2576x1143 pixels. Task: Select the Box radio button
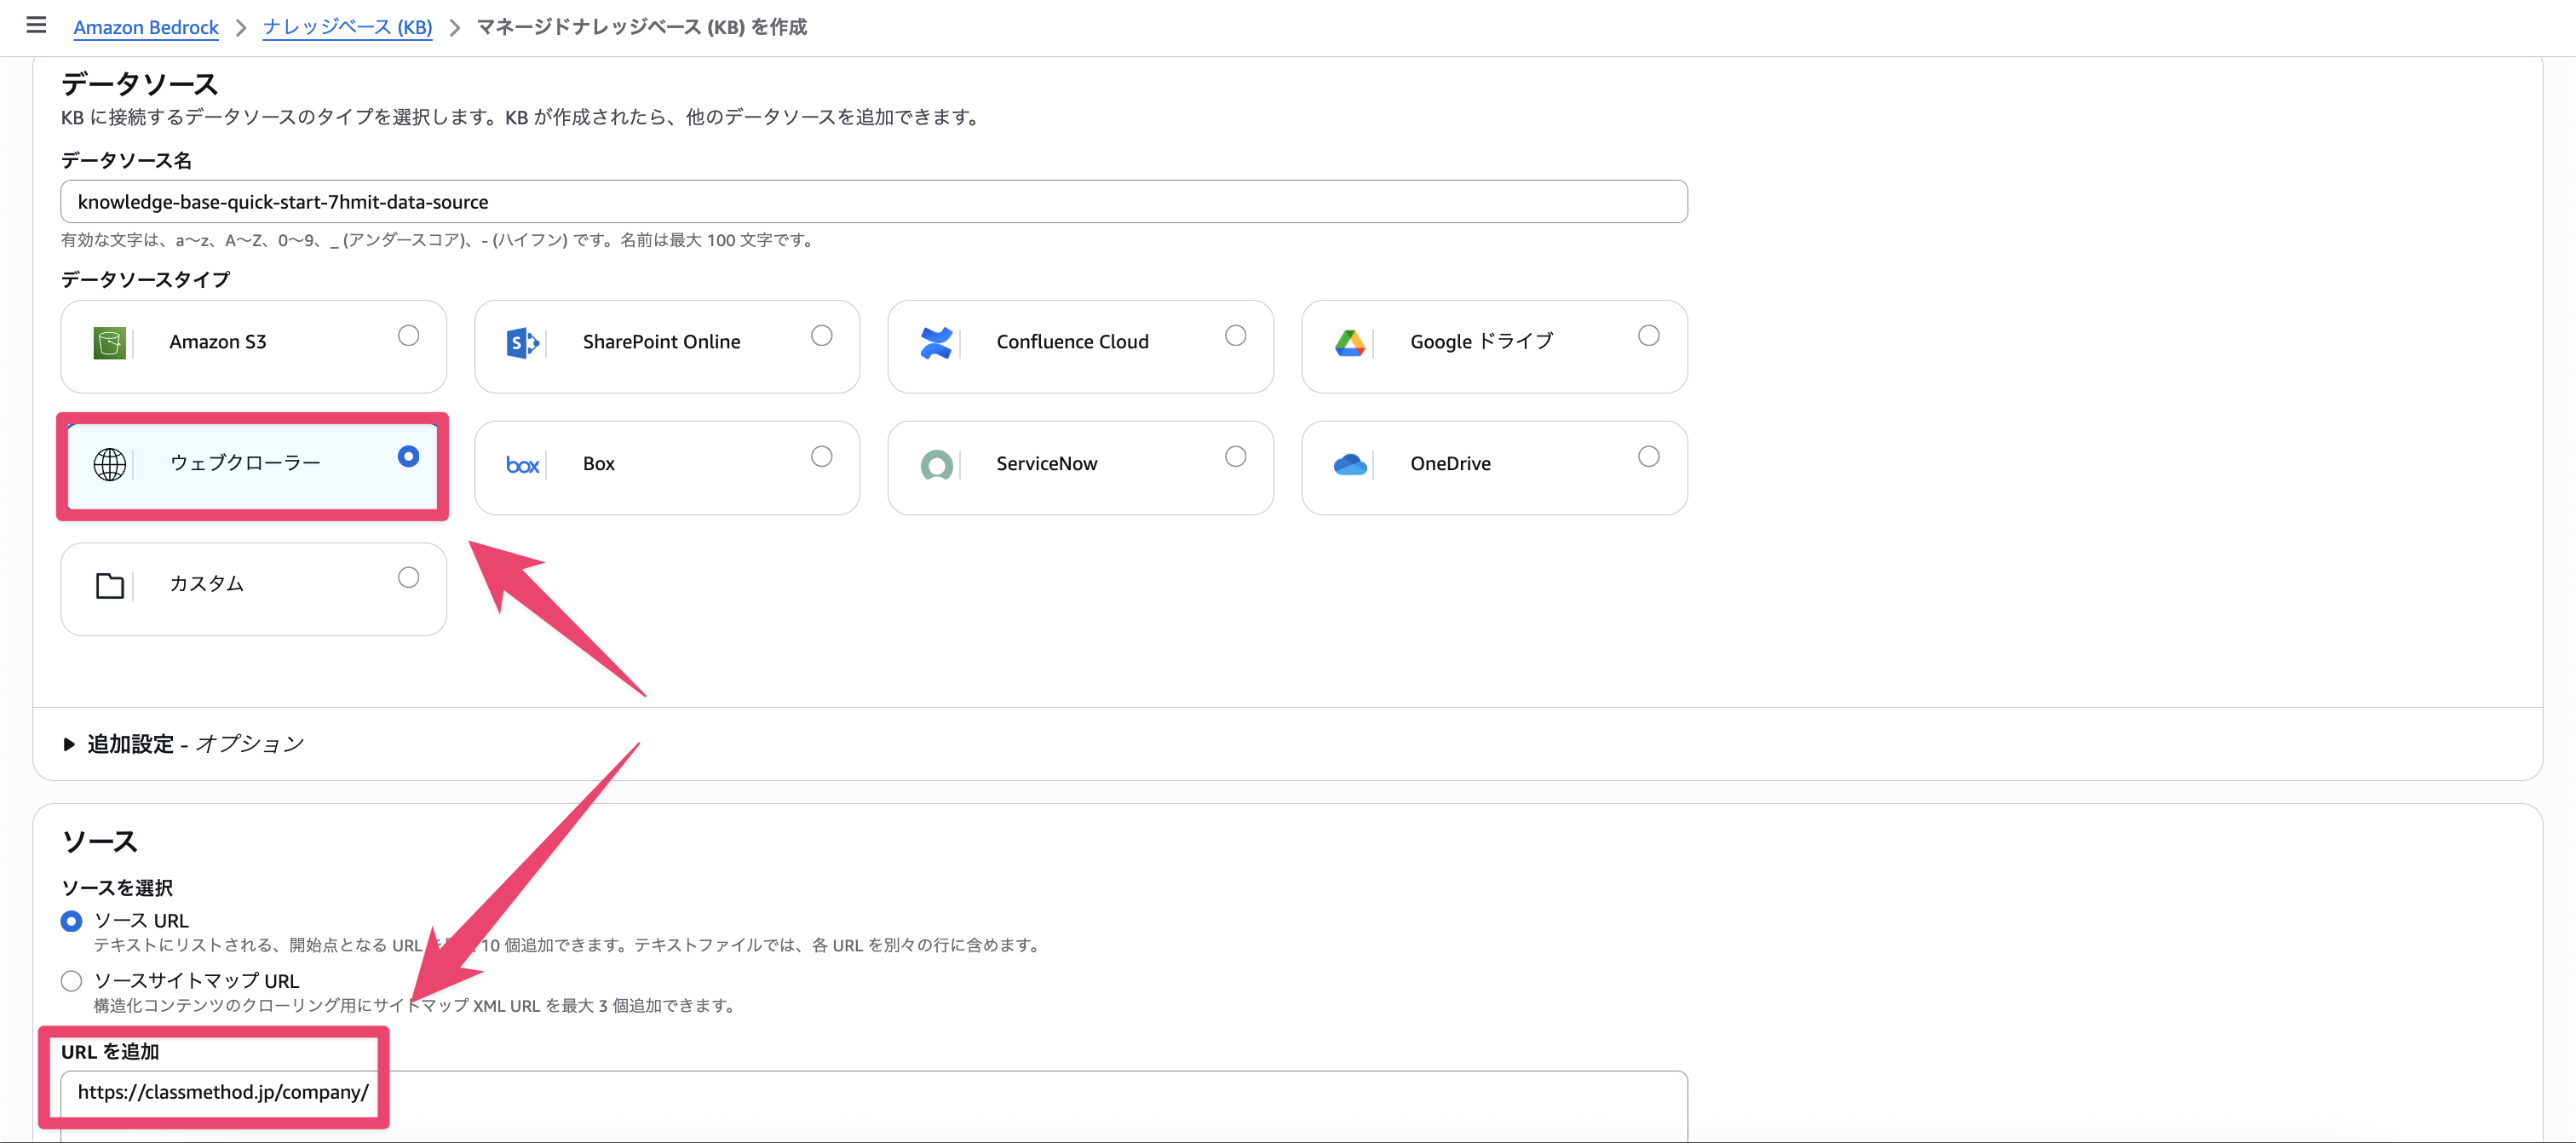pyautogui.click(x=822, y=456)
